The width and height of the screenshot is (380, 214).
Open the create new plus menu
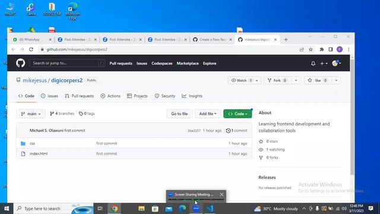pos(324,64)
